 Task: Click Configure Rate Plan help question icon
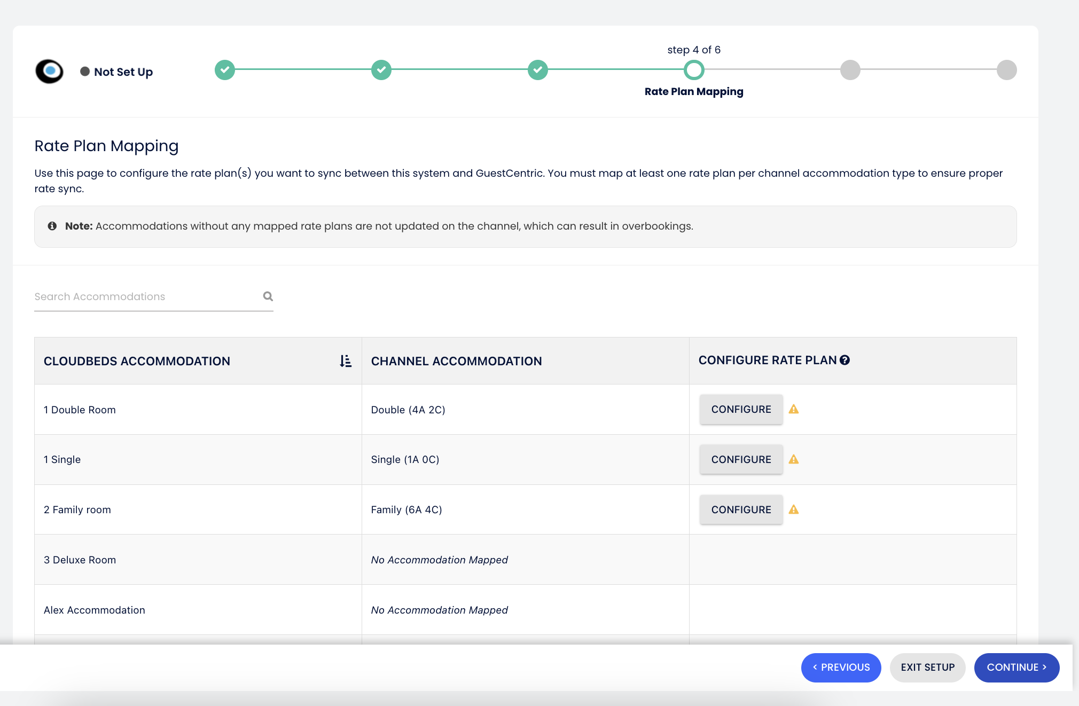click(x=845, y=360)
